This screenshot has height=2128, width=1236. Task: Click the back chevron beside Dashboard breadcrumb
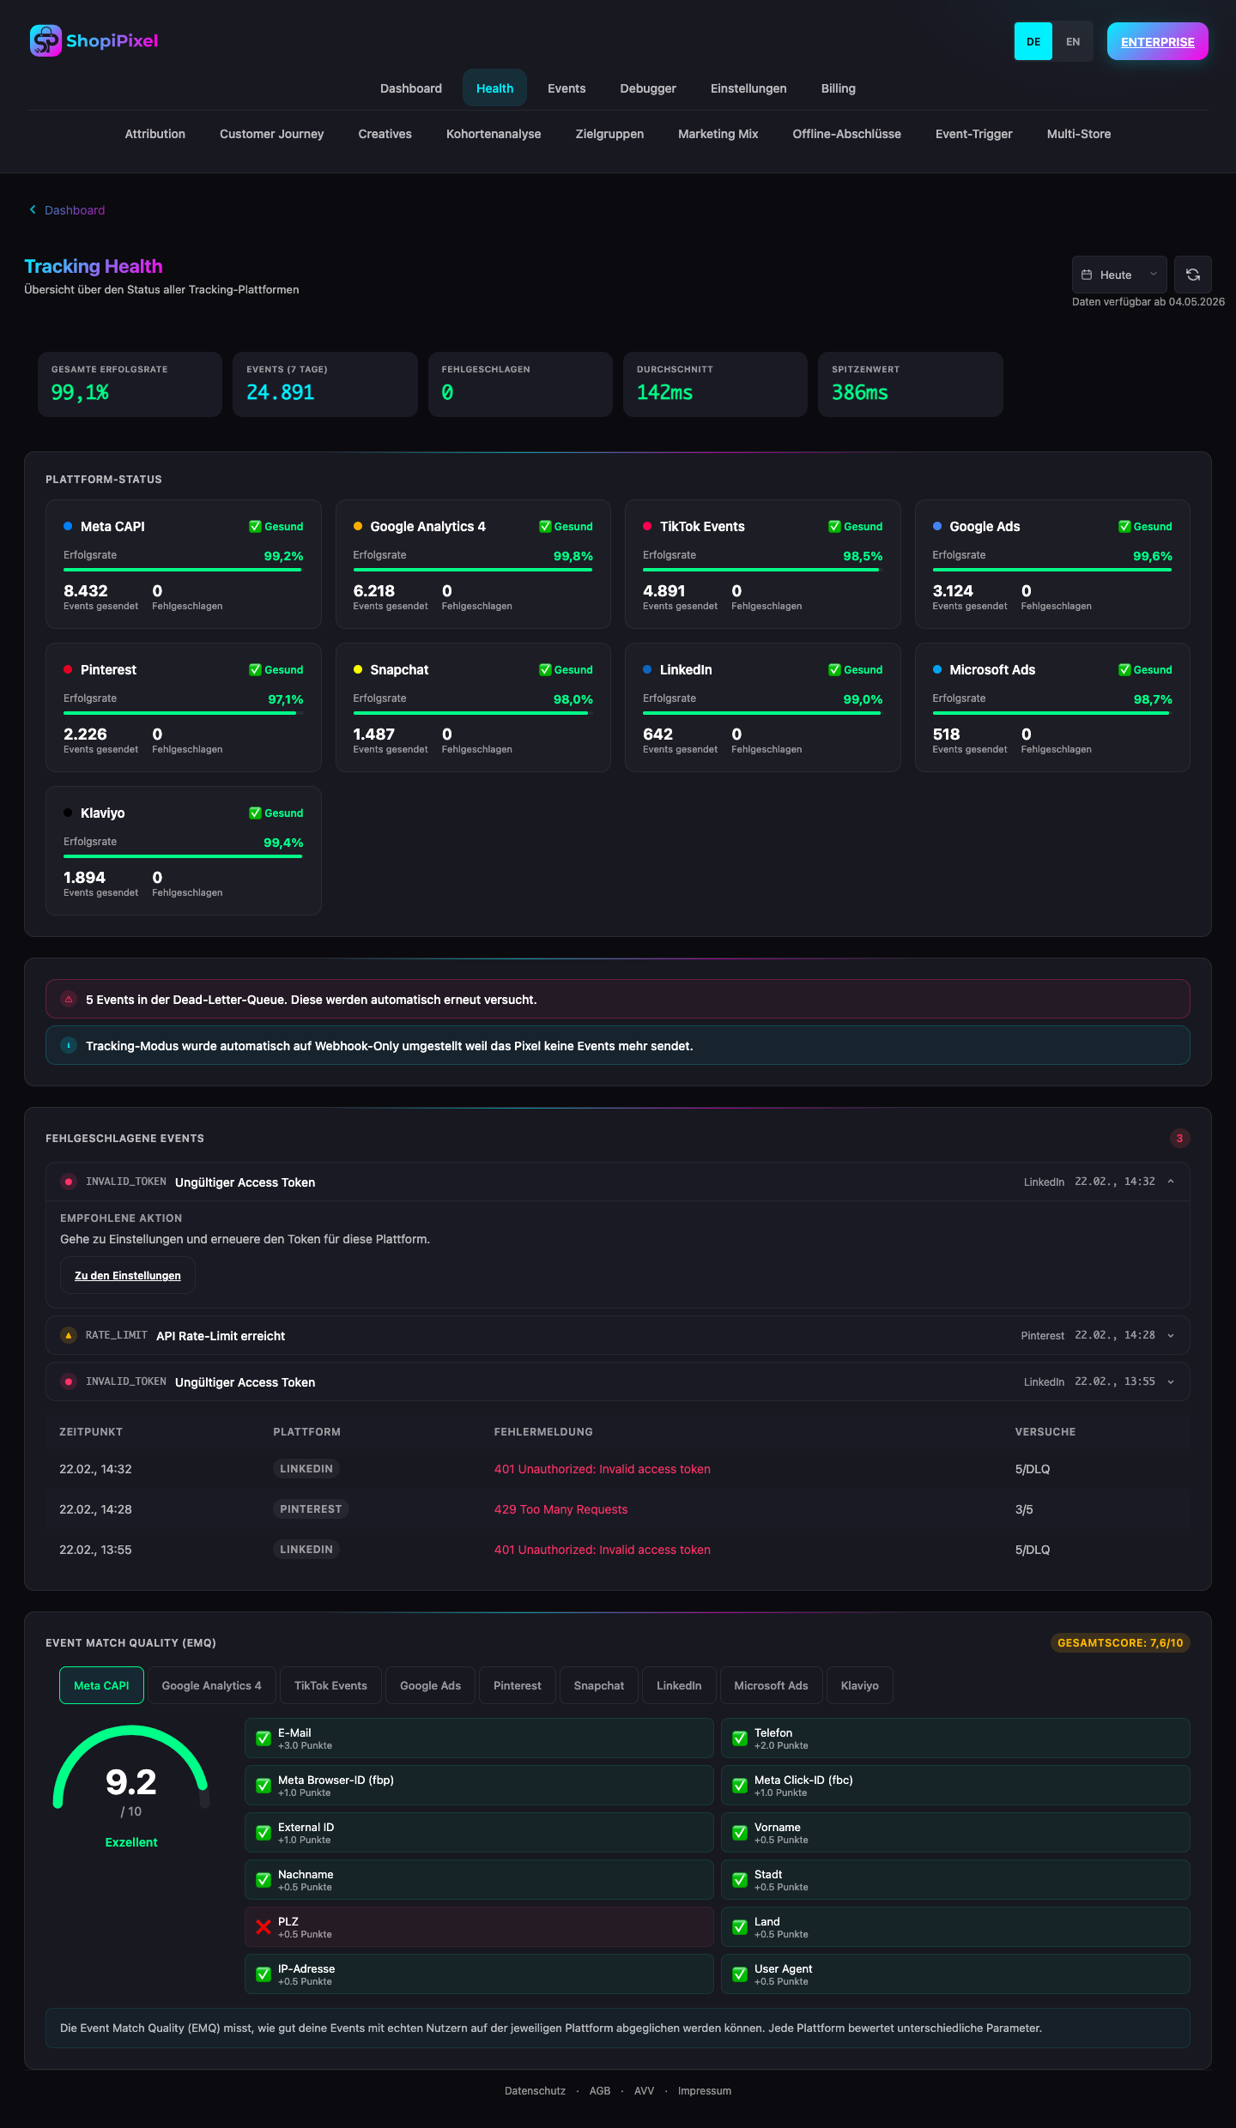pos(33,209)
